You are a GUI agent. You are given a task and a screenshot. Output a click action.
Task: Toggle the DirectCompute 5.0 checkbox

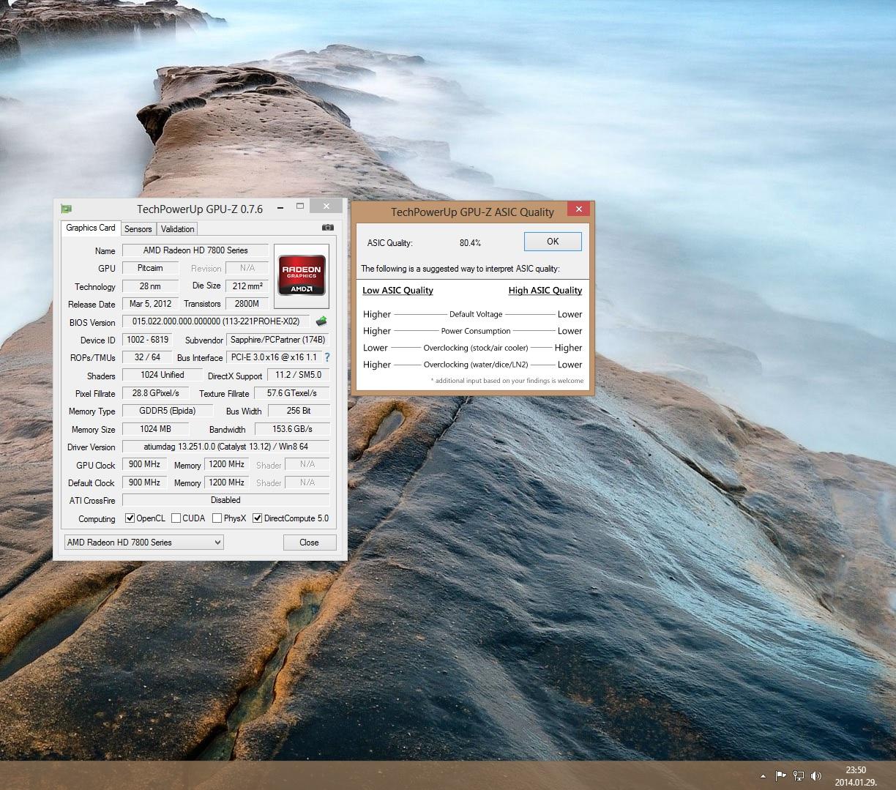pos(257,518)
